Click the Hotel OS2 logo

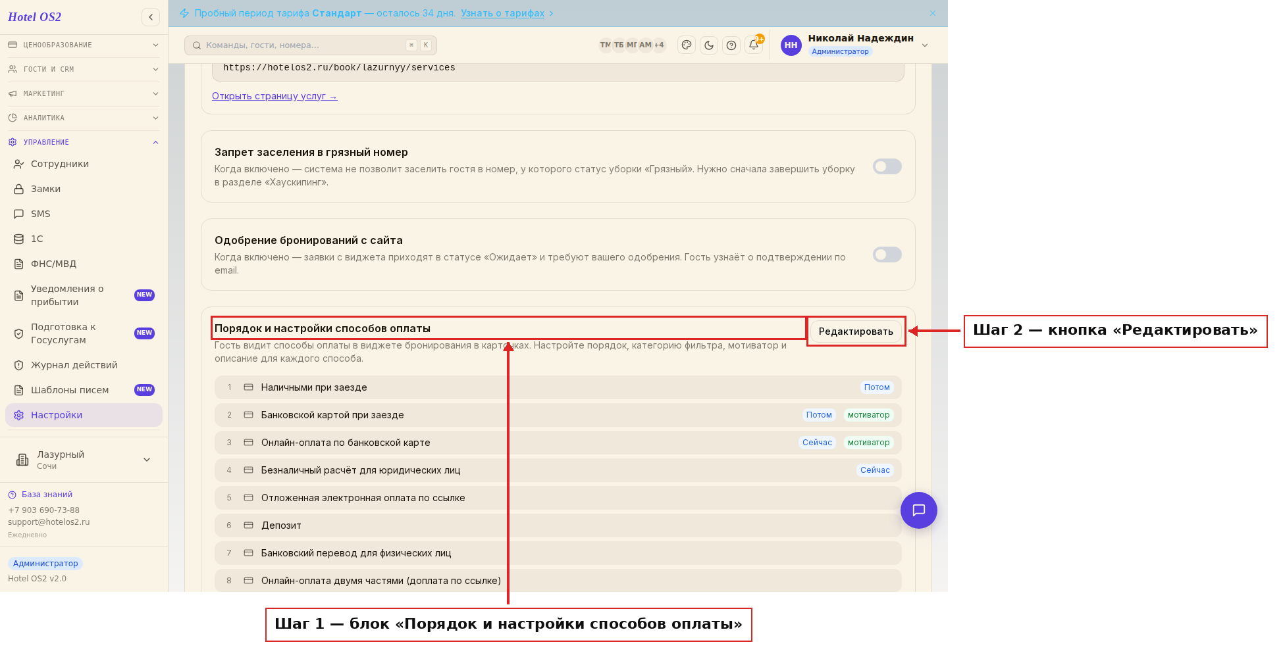(35, 17)
